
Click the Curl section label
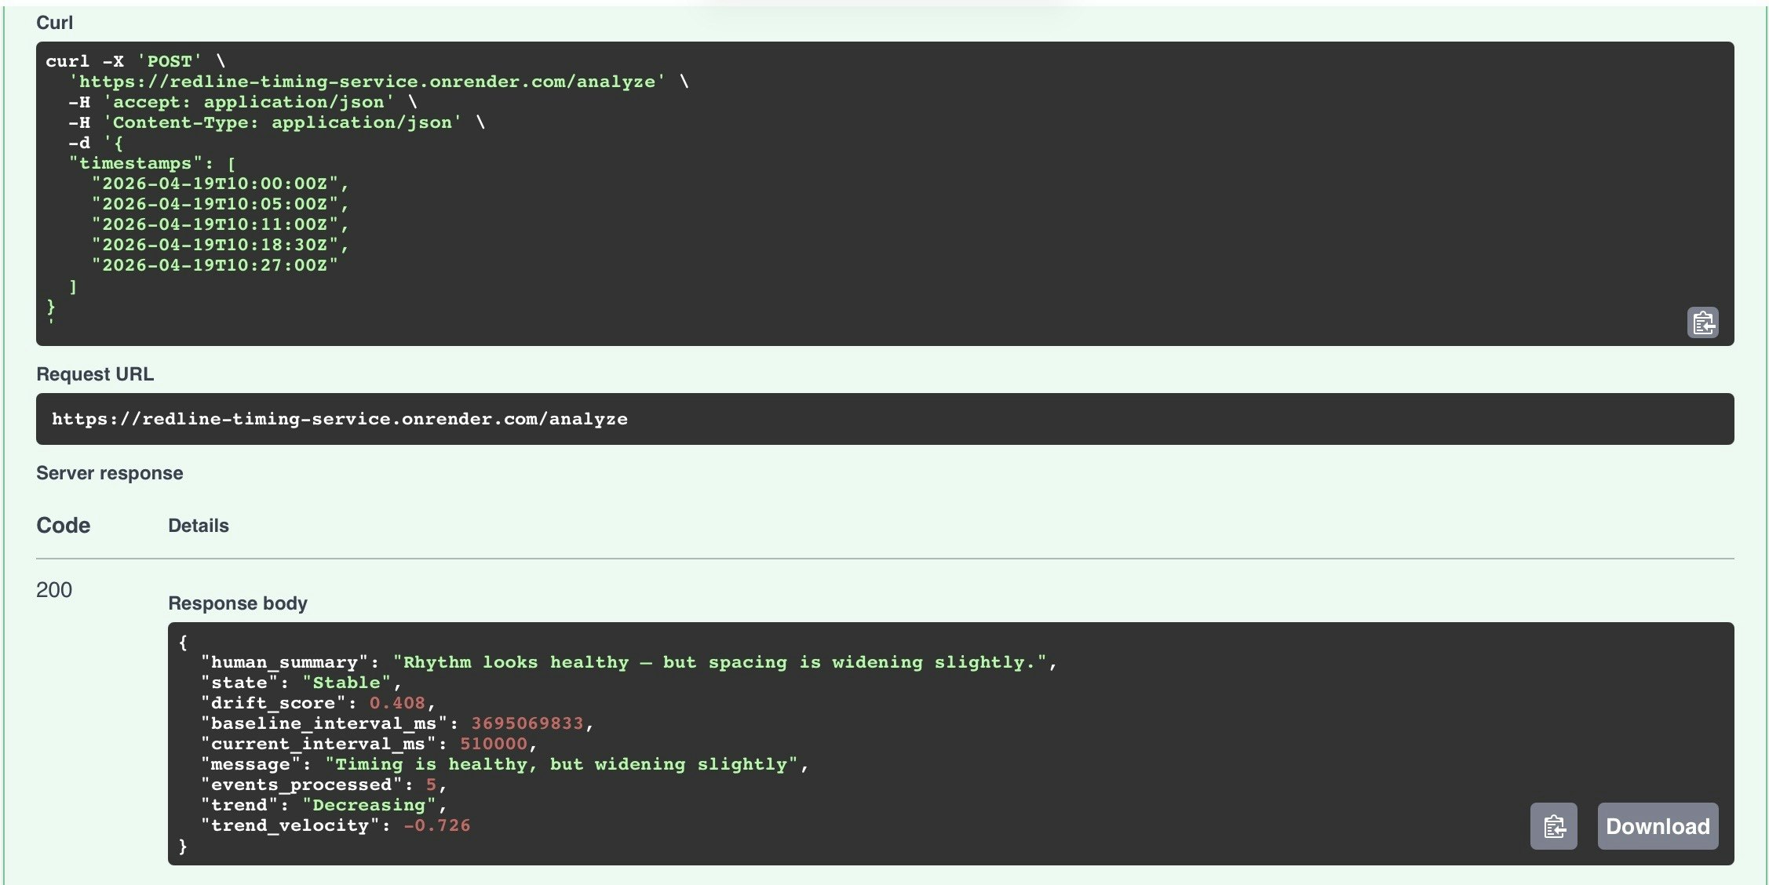point(54,23)
